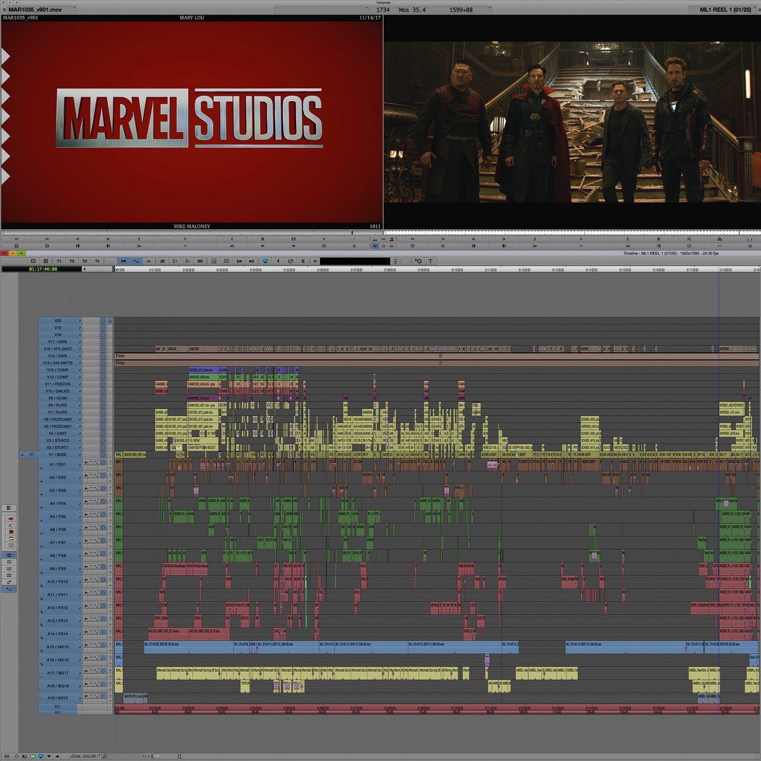The width and height of the screenshot is (761, 761).
Task: Click the TC1 timecode track label
Action: pos(57,706)
